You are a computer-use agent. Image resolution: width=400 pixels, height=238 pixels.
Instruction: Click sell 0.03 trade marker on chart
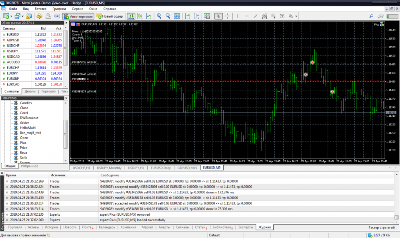click(x=332, y=92)
